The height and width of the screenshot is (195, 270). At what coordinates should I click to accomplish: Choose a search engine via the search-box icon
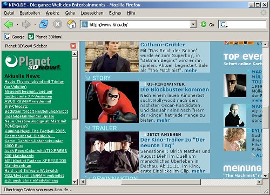(224, 24)
